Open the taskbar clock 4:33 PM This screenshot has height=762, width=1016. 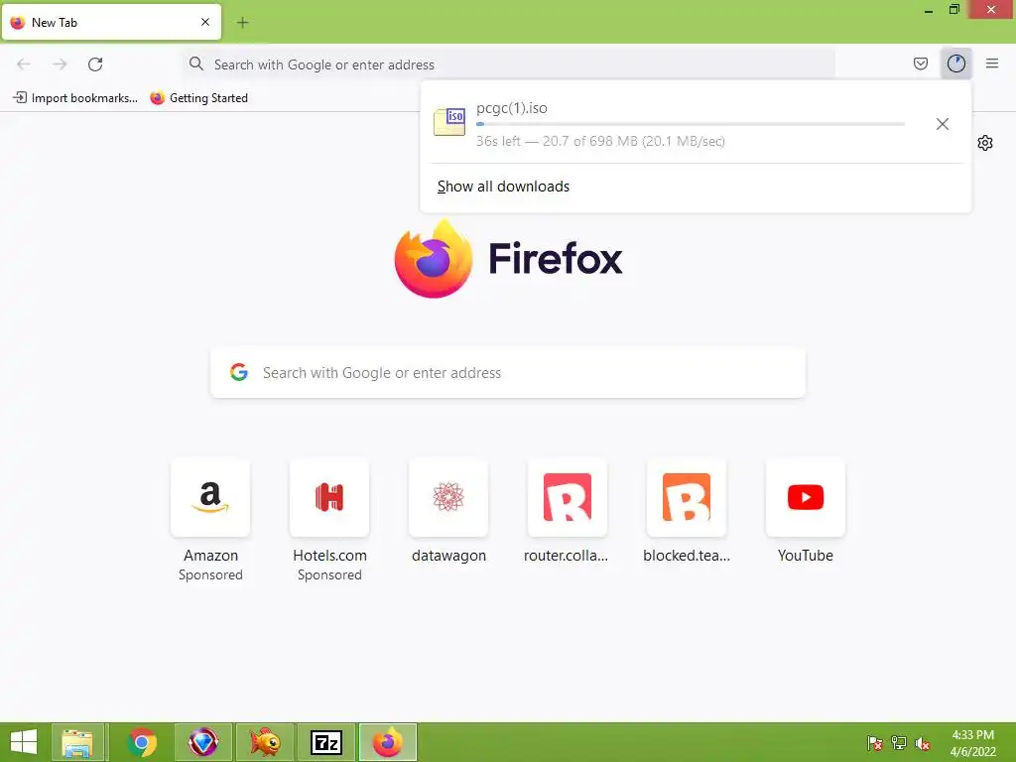[972, 743]
